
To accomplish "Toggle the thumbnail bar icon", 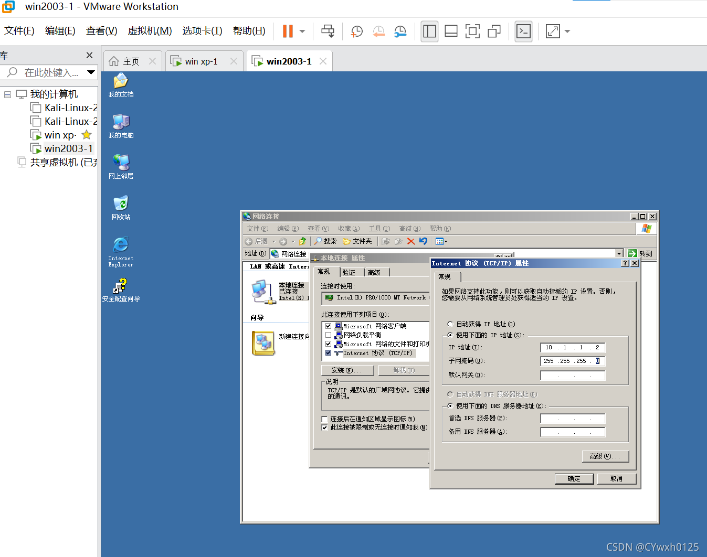I will tap(451, 31).
